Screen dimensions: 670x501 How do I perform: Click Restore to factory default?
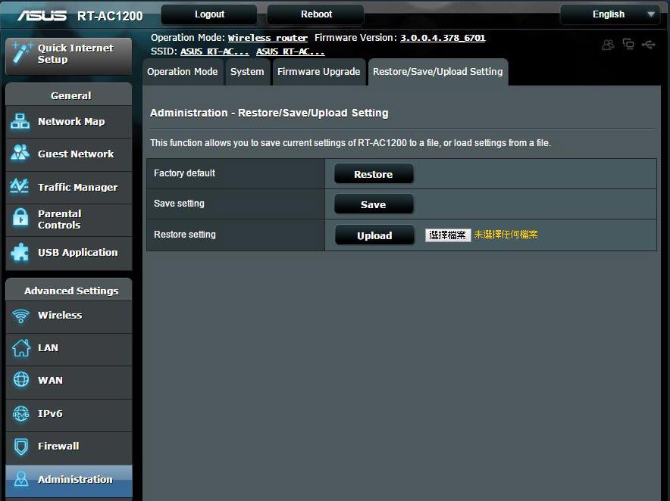click(374, 174)
